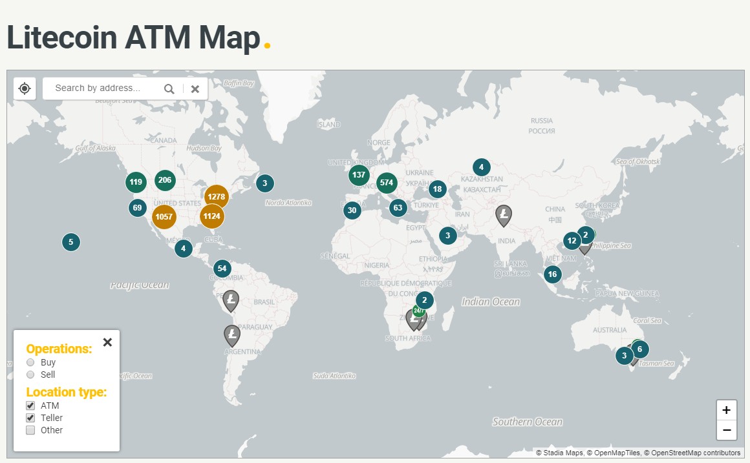750x463 pixels.
Task: Close the Operations filter panel
Action: [x=107, y=342]
